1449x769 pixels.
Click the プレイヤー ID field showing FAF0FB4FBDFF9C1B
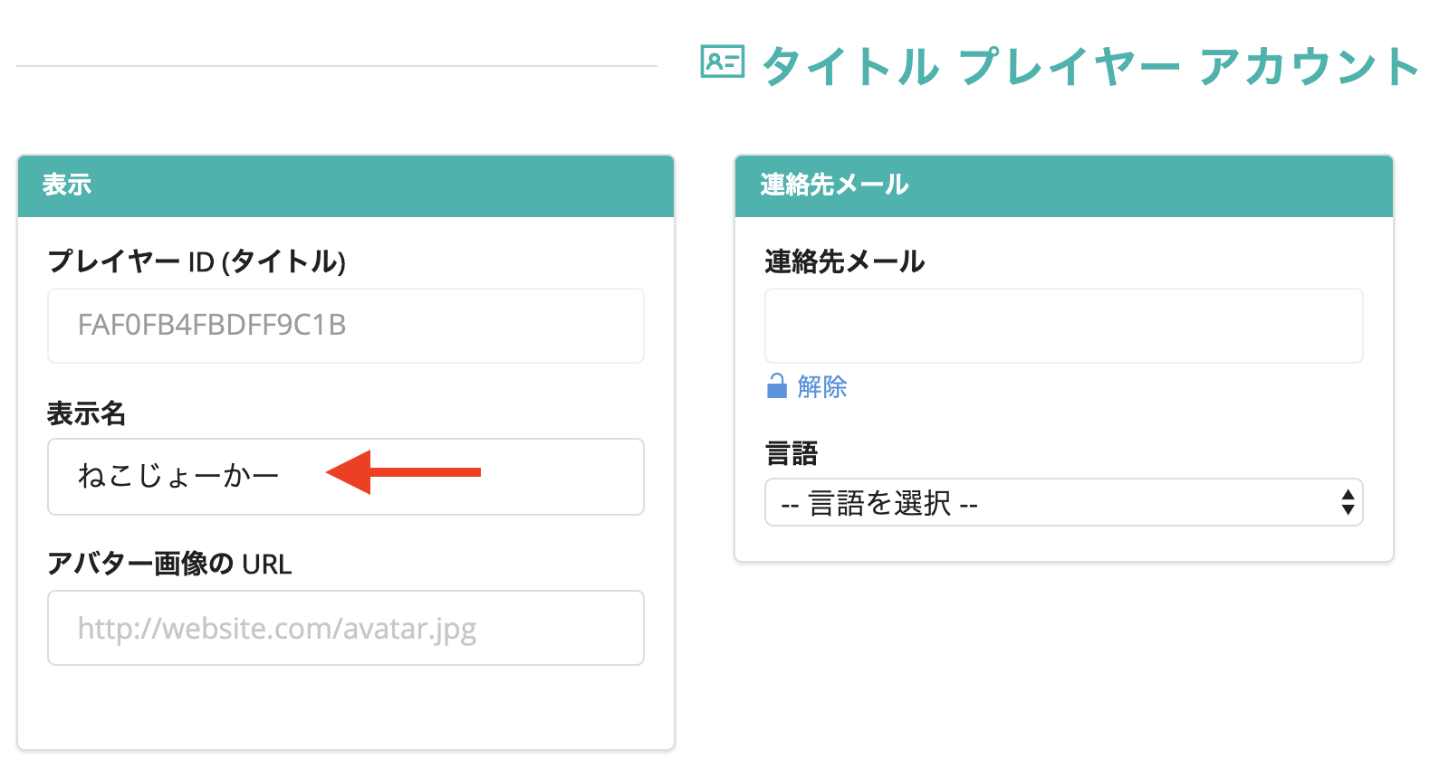pyautogui.click(x=345, y=326)
